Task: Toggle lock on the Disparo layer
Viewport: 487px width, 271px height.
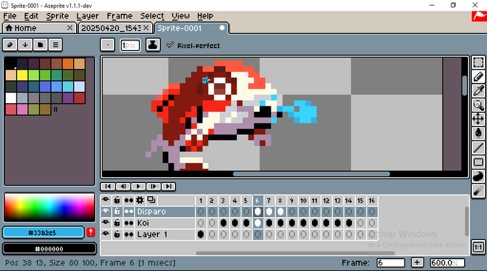Action: coord(117,211)
